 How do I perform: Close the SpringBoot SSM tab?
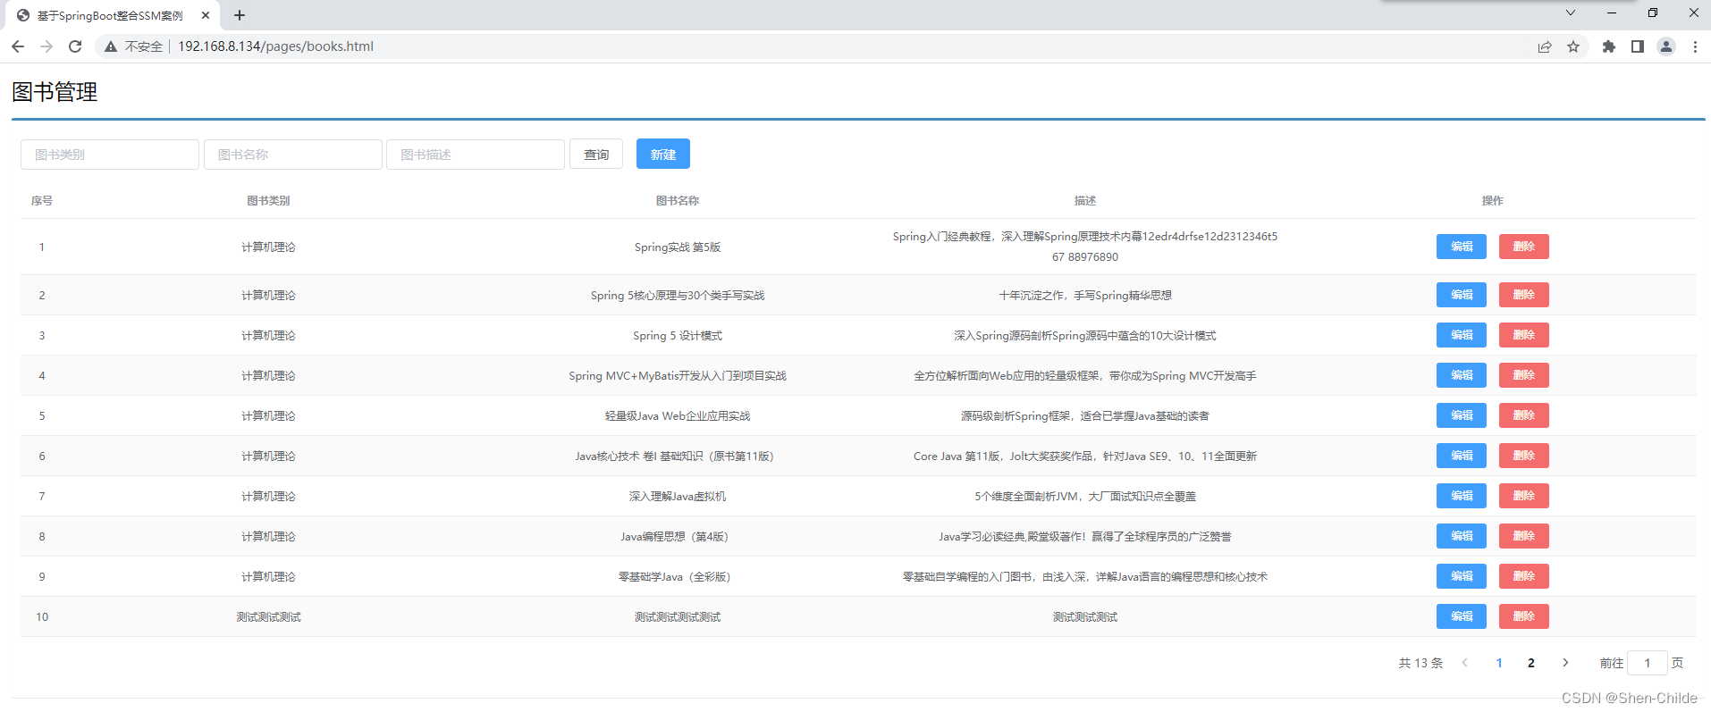pos(206,15)
